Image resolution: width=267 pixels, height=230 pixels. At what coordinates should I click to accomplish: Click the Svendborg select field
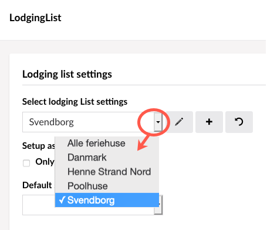[92, 122]
